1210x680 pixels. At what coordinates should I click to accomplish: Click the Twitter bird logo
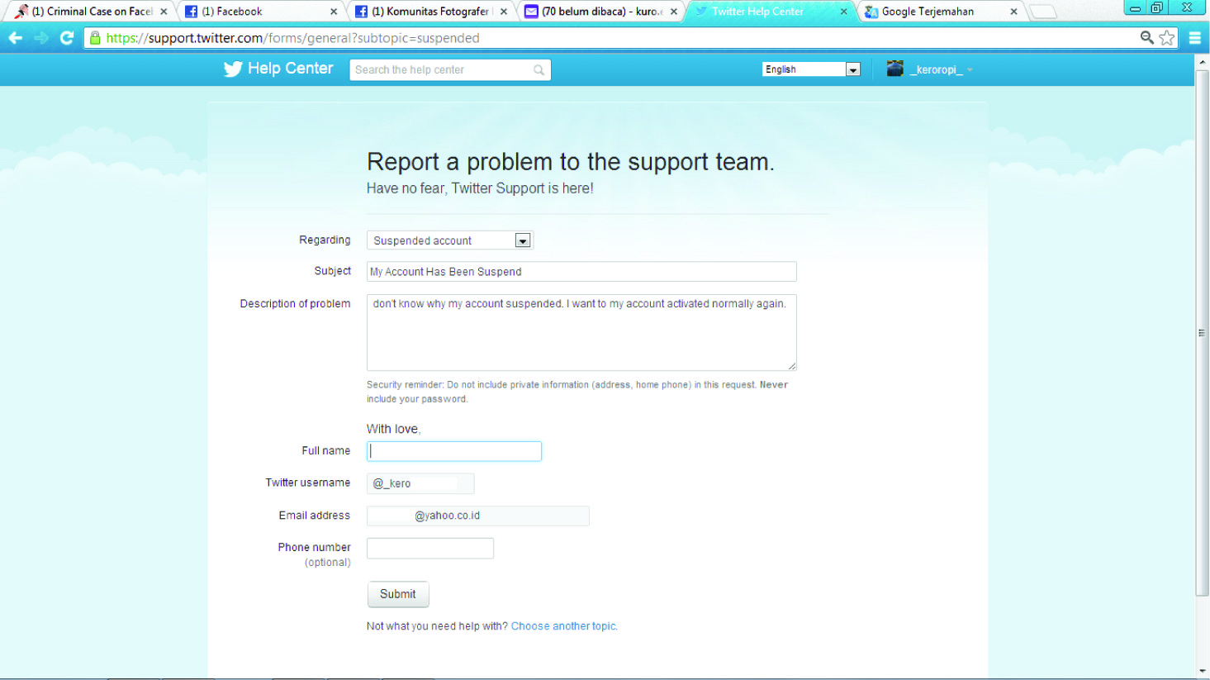(233, 69)
